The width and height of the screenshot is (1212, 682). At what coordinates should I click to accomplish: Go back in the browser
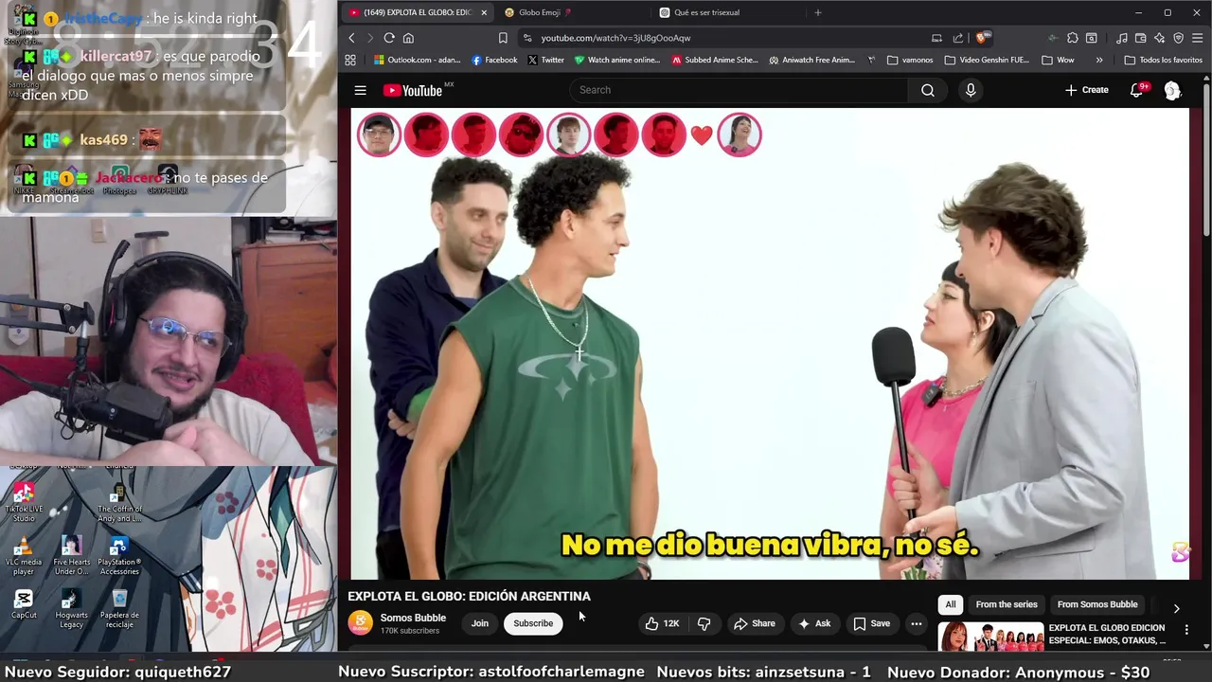[x=351, y=38]
